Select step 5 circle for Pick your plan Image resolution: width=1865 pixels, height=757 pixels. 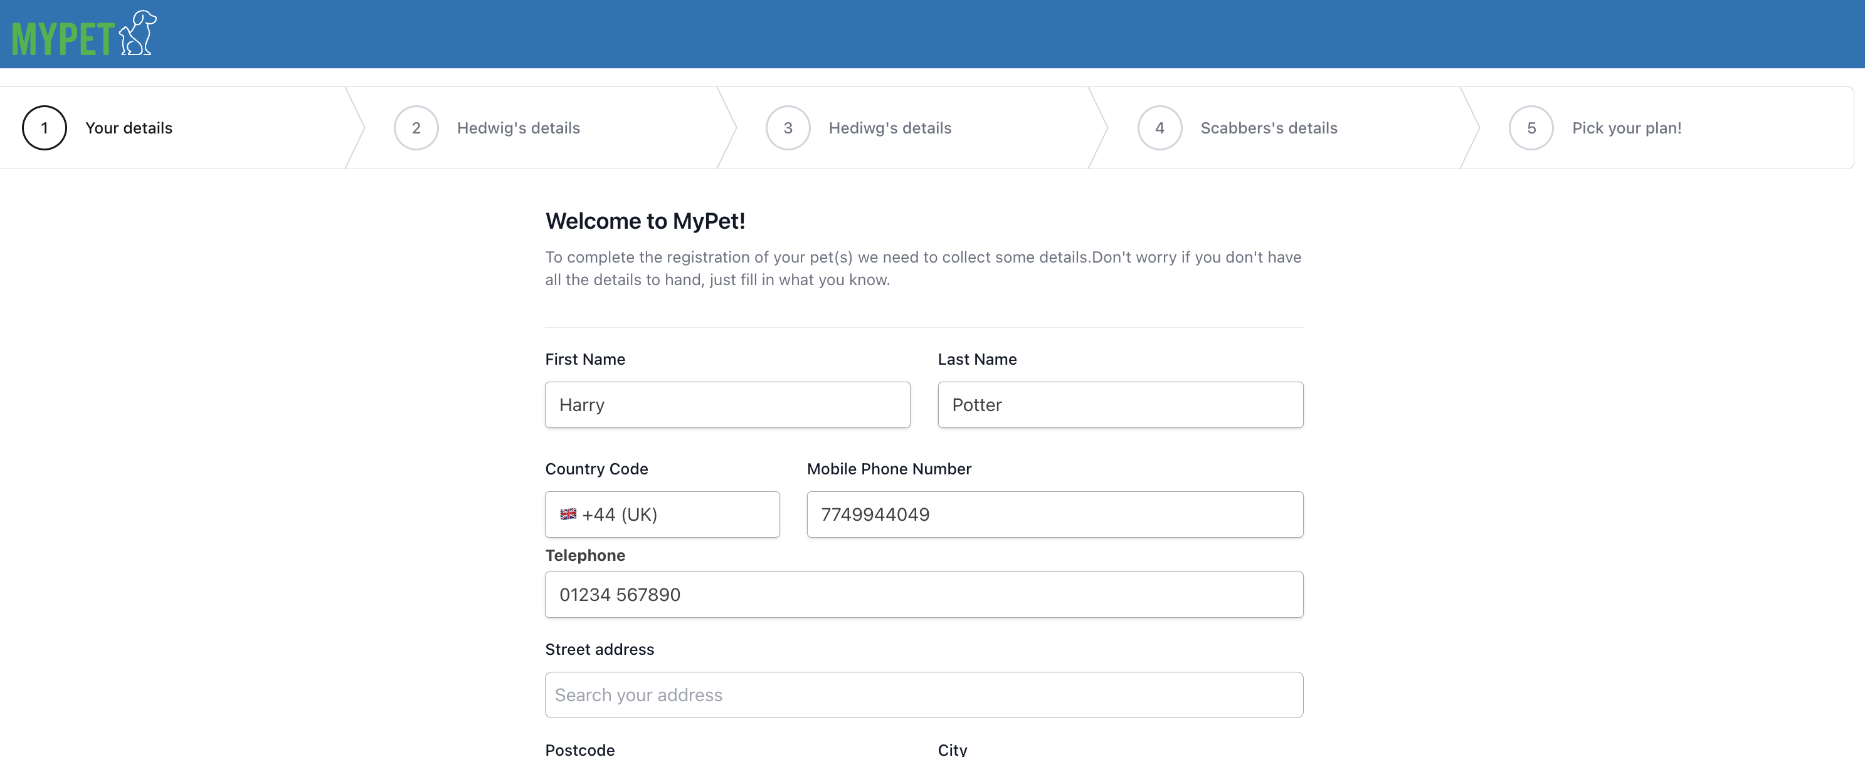1531,128
